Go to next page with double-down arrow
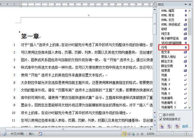The height and width of the screenshot is (138, 194). point(155,125)
